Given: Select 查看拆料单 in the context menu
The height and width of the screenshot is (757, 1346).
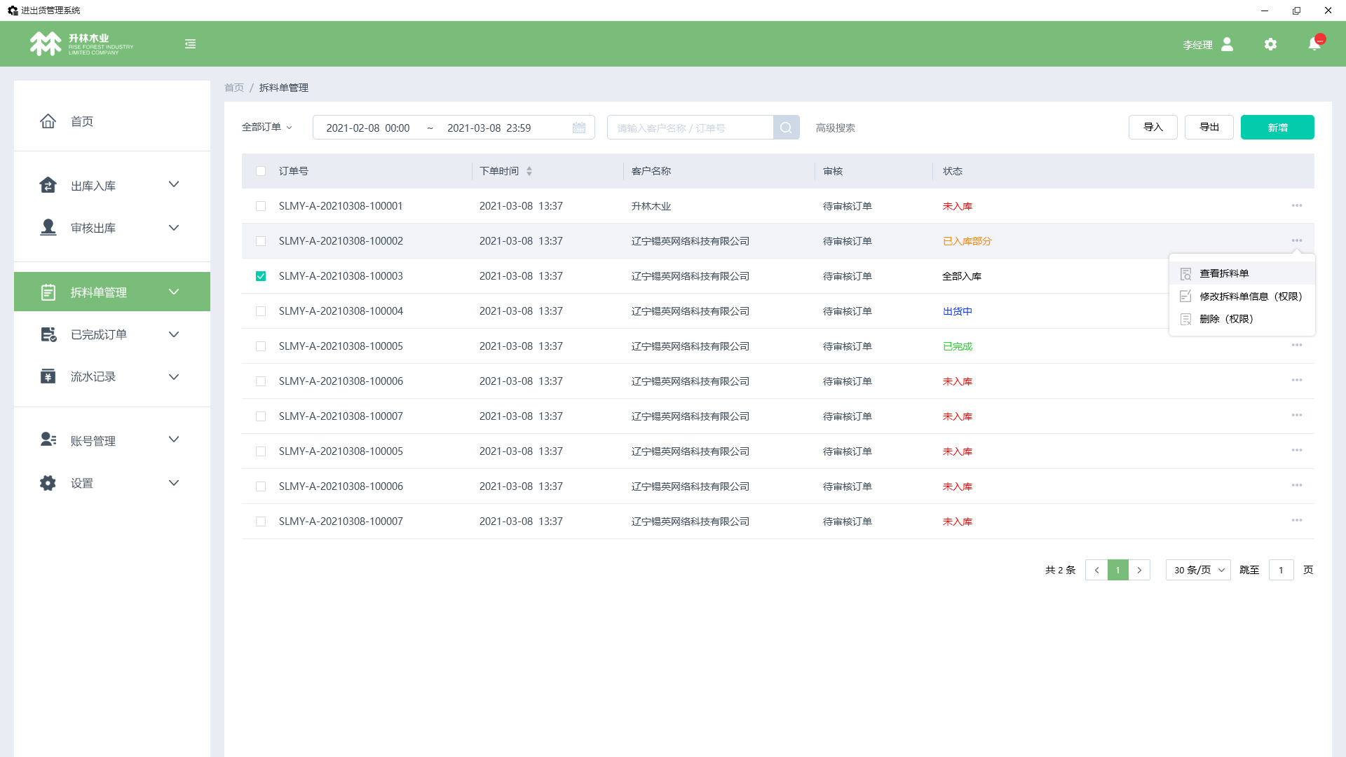Looking at the screenshot, I should tap(1242, 273).
